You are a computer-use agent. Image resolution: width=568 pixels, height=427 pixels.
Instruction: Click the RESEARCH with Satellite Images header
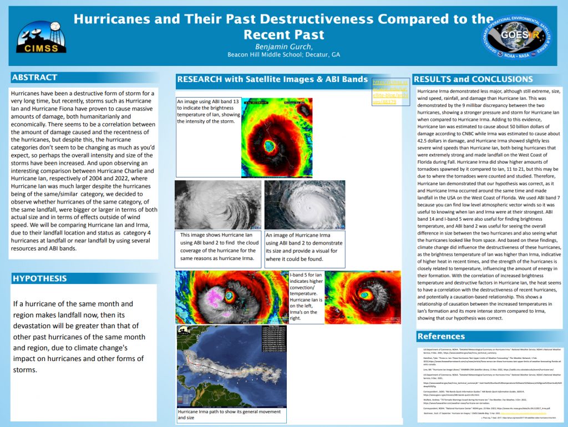tap(272, 79)
